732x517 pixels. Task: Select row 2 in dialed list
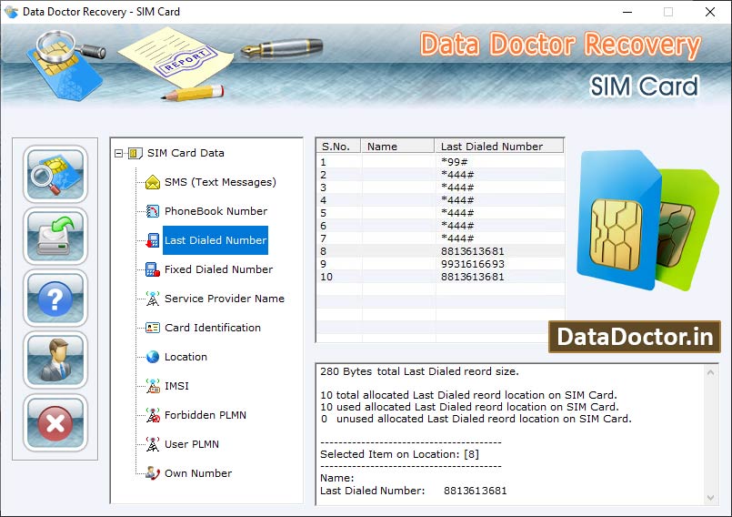440,175
